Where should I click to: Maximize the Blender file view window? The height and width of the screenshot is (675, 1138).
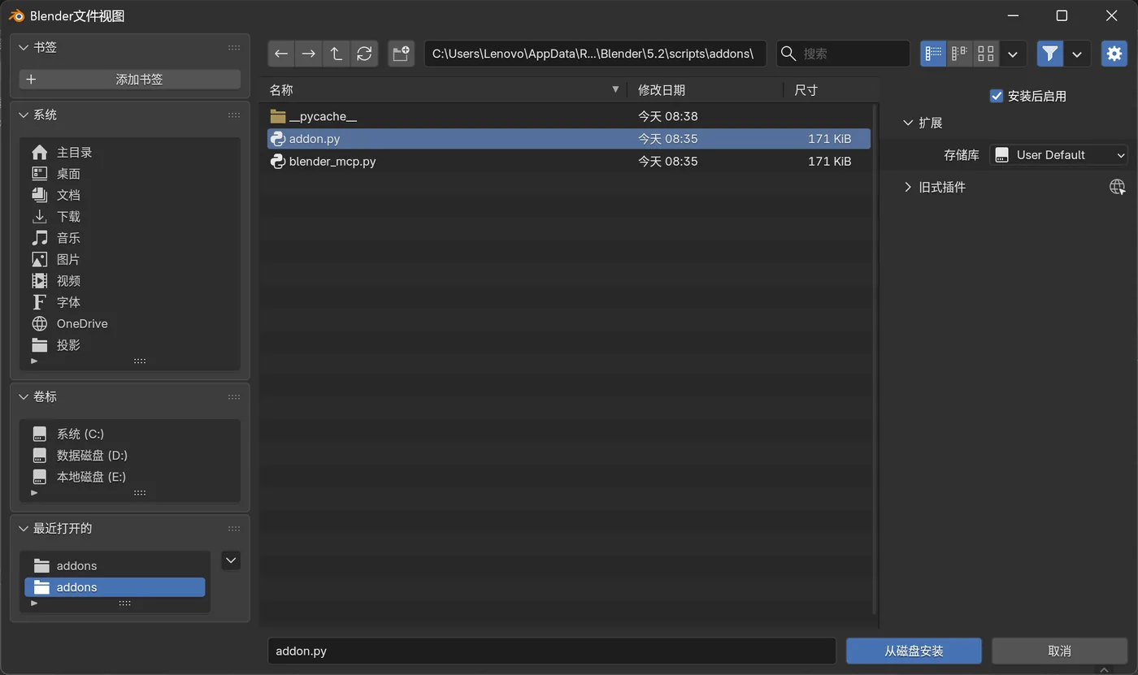click(x=1062, y=15)
